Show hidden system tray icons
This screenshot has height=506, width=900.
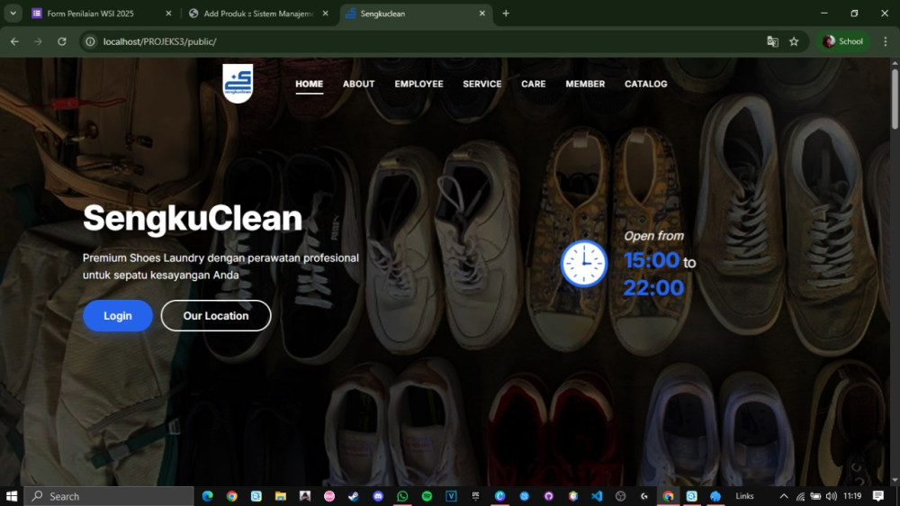(783, 496)
